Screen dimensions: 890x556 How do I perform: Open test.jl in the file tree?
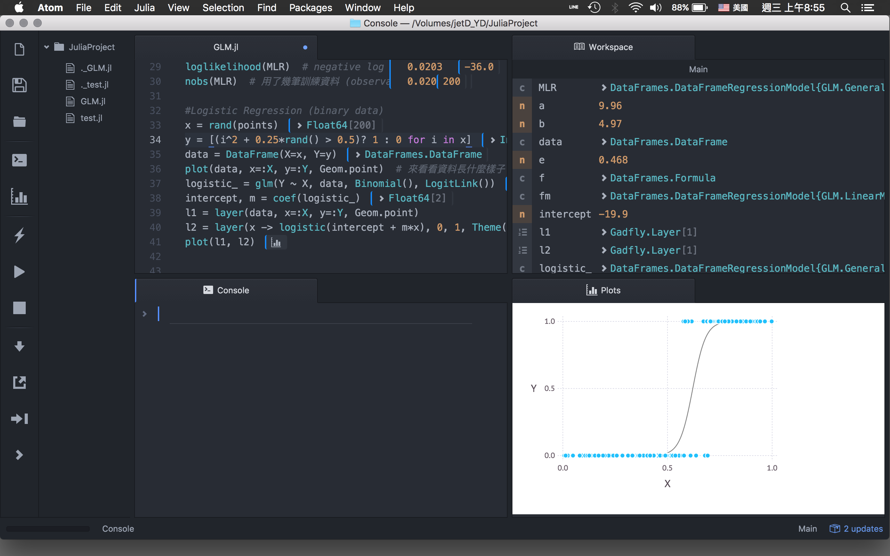click(x=91, y=118)
